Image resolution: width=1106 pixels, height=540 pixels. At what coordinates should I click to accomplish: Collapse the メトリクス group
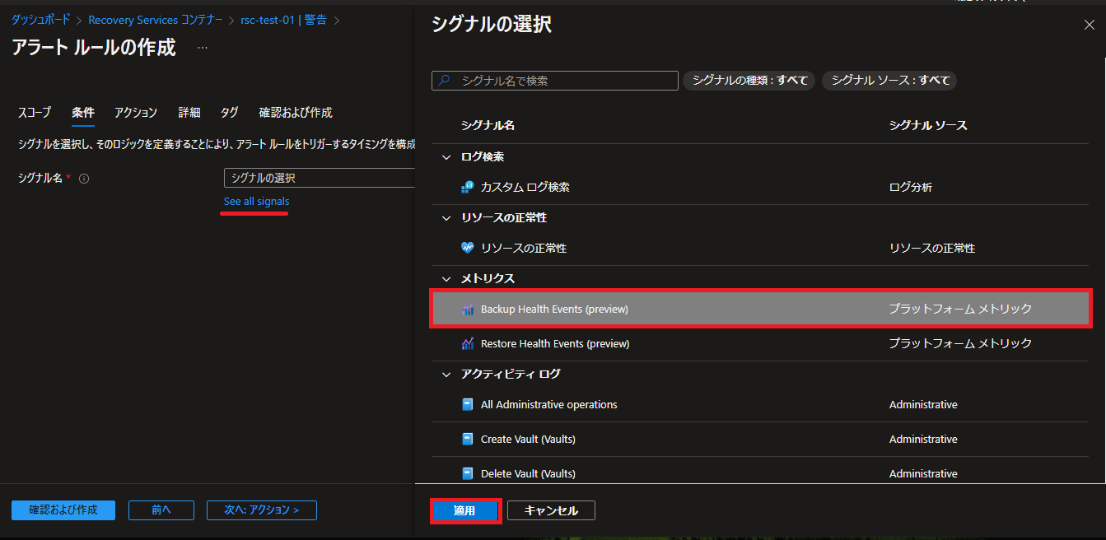[446, 278]
